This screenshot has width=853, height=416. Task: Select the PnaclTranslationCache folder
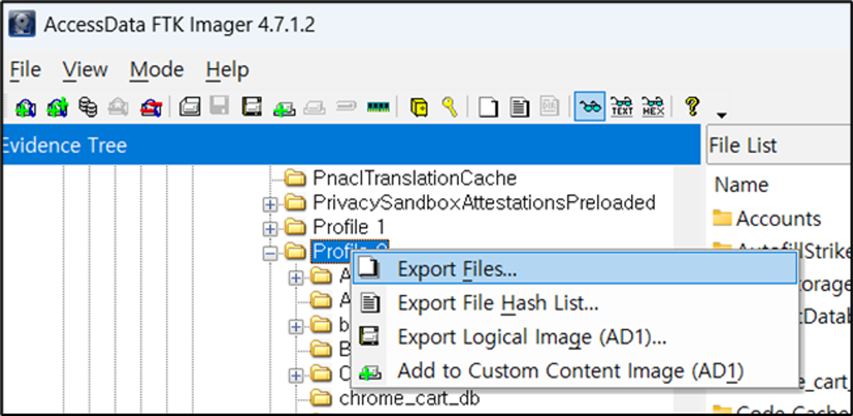[x=415, y=178]
